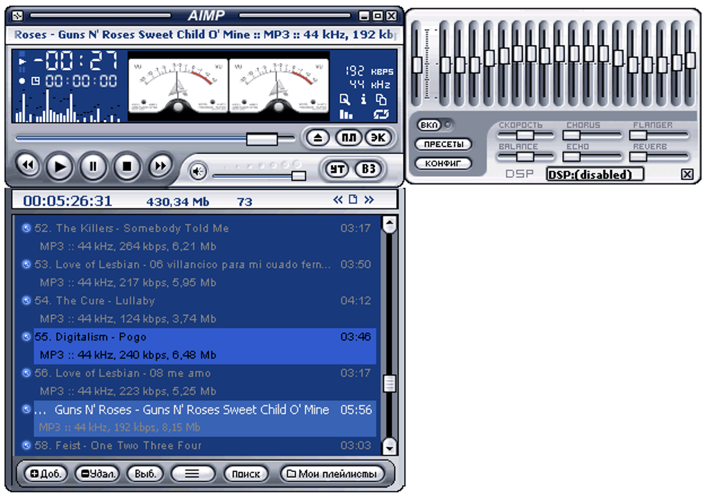Click the 430,34 Mb playlist size

pos(177,202)
